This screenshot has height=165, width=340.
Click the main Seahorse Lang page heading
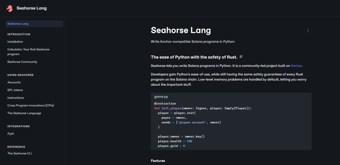[x=181, y=30]
